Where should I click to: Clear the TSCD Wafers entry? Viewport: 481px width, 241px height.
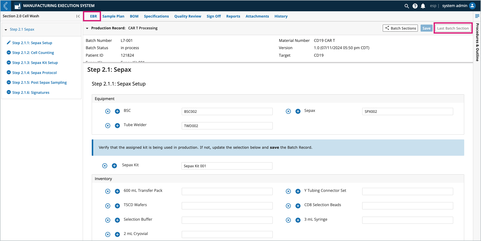pyautogui.click(x=108, y=206)
